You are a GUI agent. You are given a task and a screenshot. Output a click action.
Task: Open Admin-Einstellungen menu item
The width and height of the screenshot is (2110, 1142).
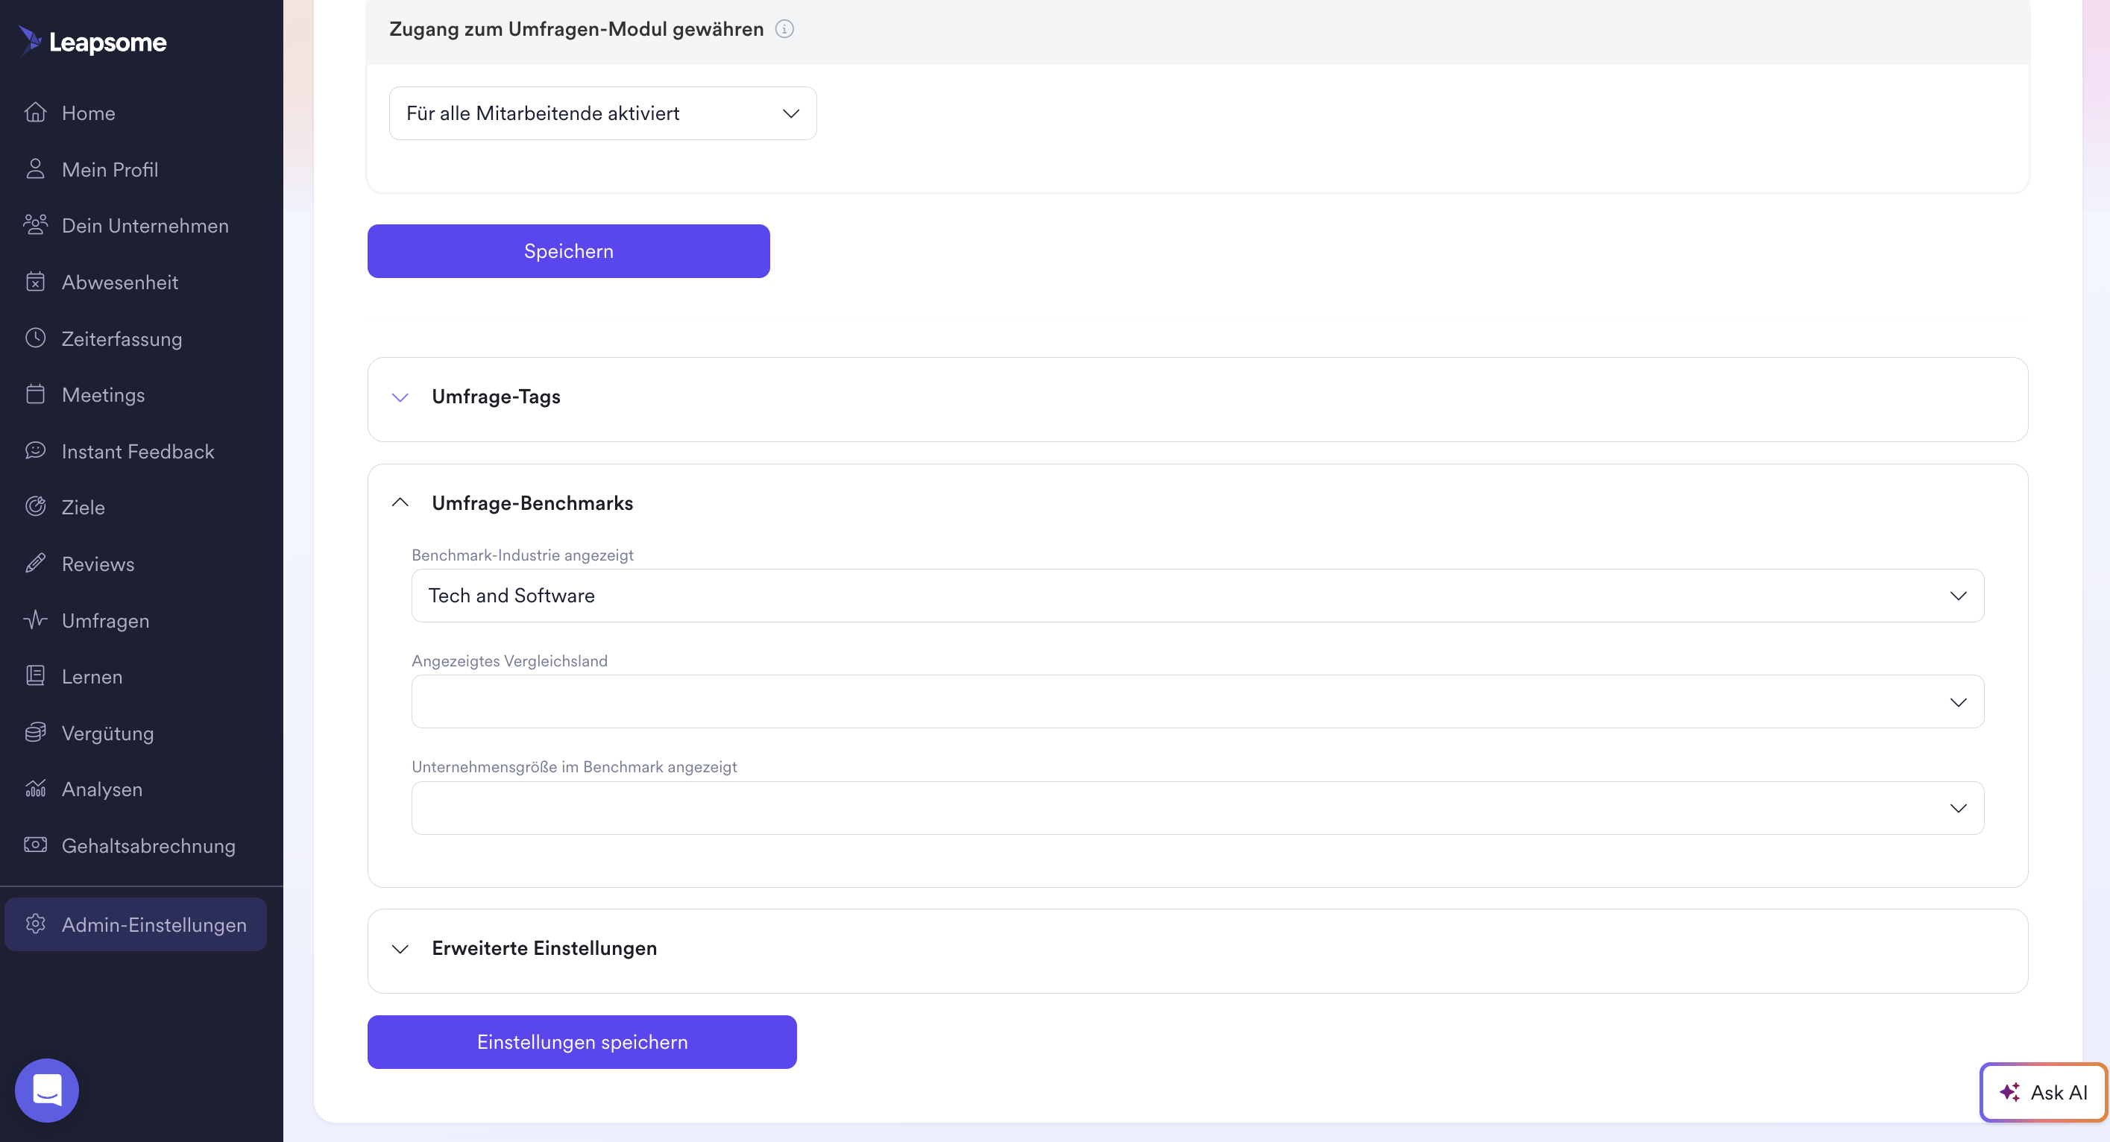[136, 924]
